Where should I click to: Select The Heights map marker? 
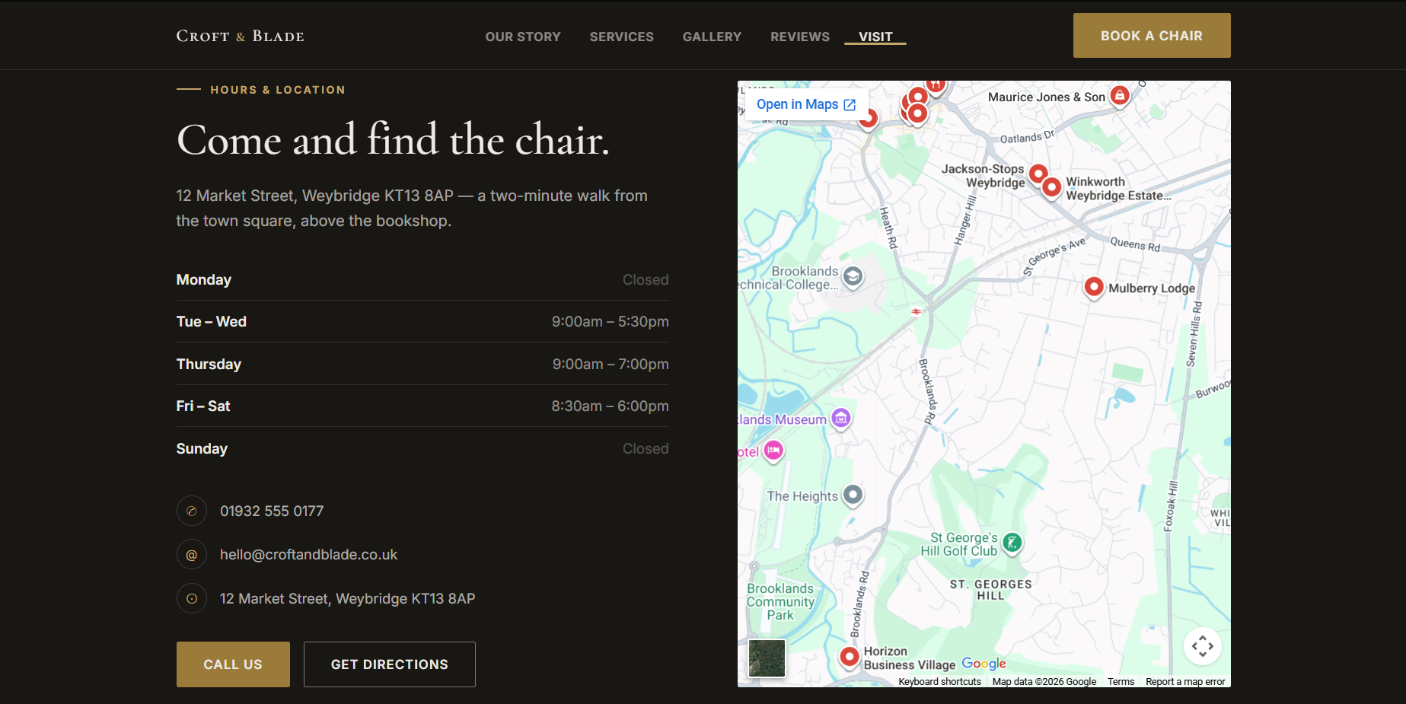click(x=853, y=495)
